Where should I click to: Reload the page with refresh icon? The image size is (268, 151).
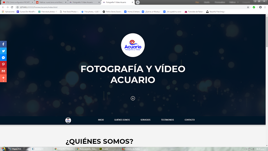[x=12, y=7]
